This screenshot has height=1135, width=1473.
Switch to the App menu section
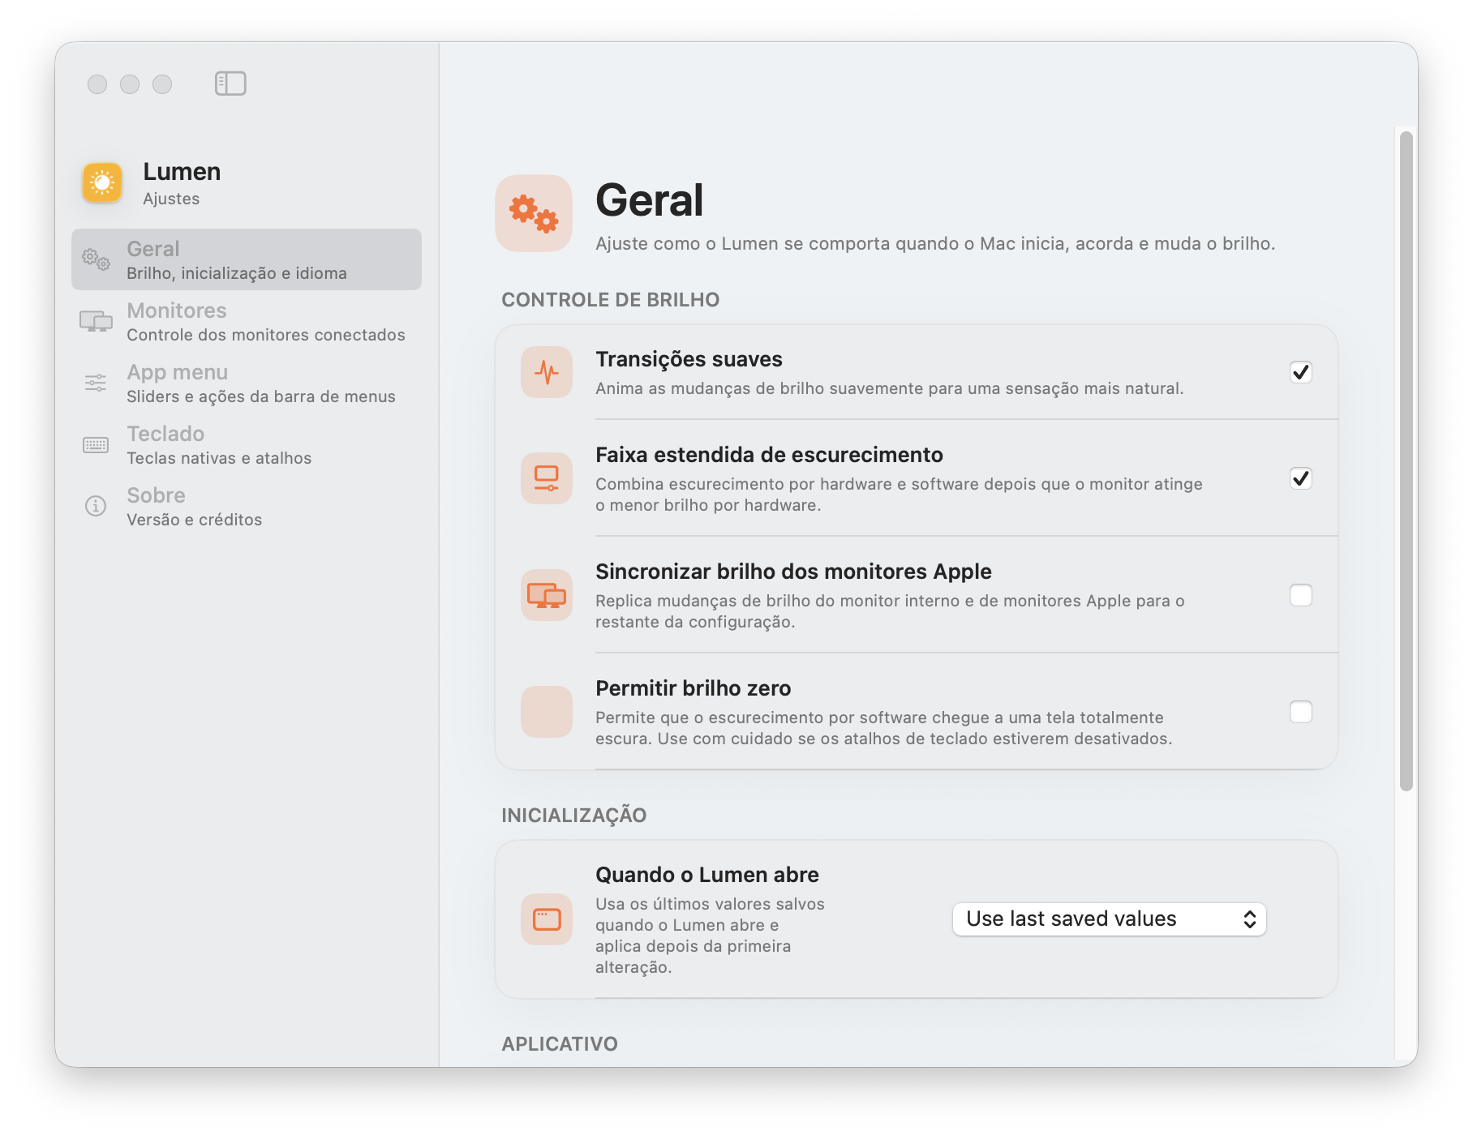click(x=247, y=383)
